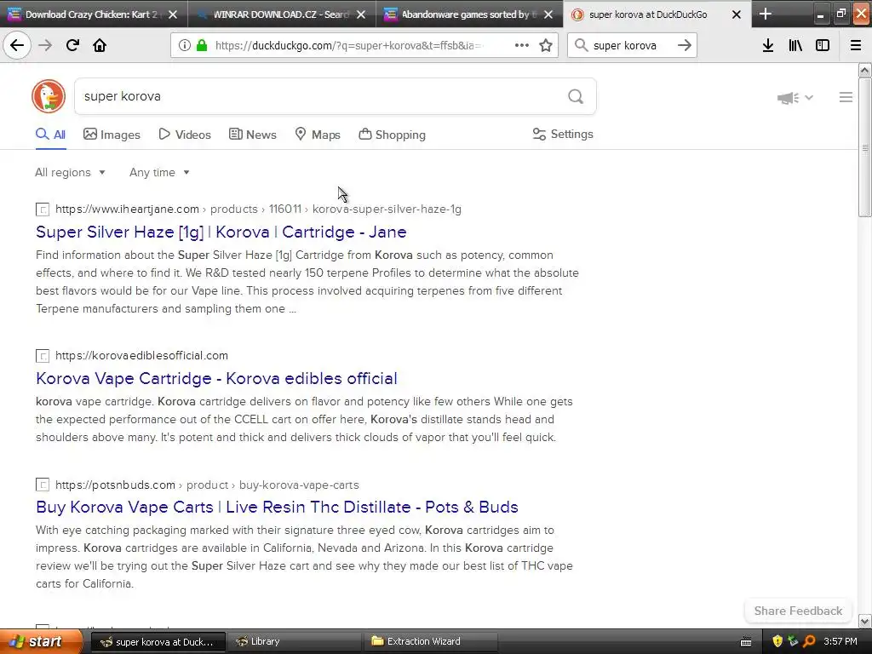
Task: Submit Firefox search box with arrow
Action: (x=685, y=45)
